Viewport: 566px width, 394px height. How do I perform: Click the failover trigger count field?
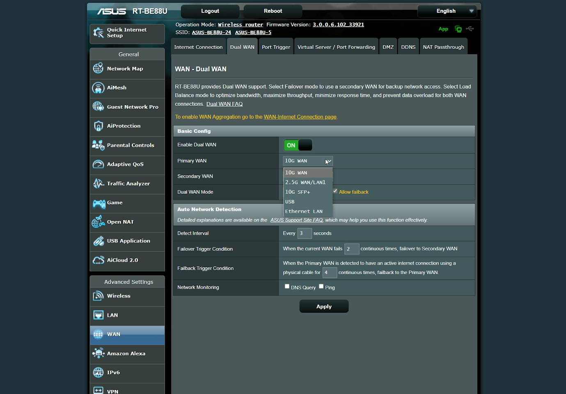click(x=352, y=249)
